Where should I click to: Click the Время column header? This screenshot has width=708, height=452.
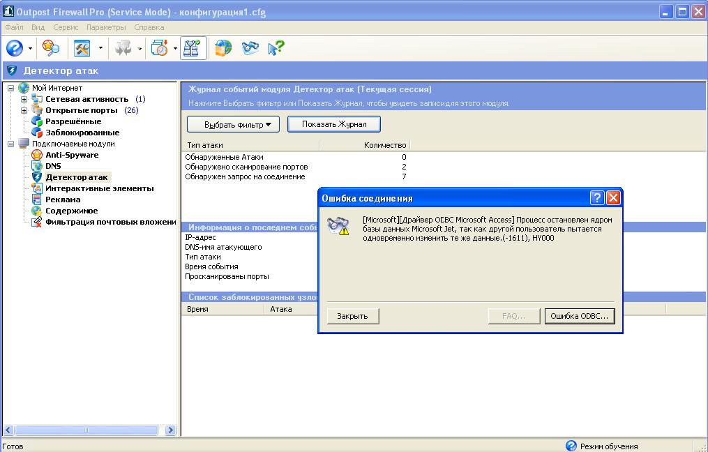(x=223, y=309)
